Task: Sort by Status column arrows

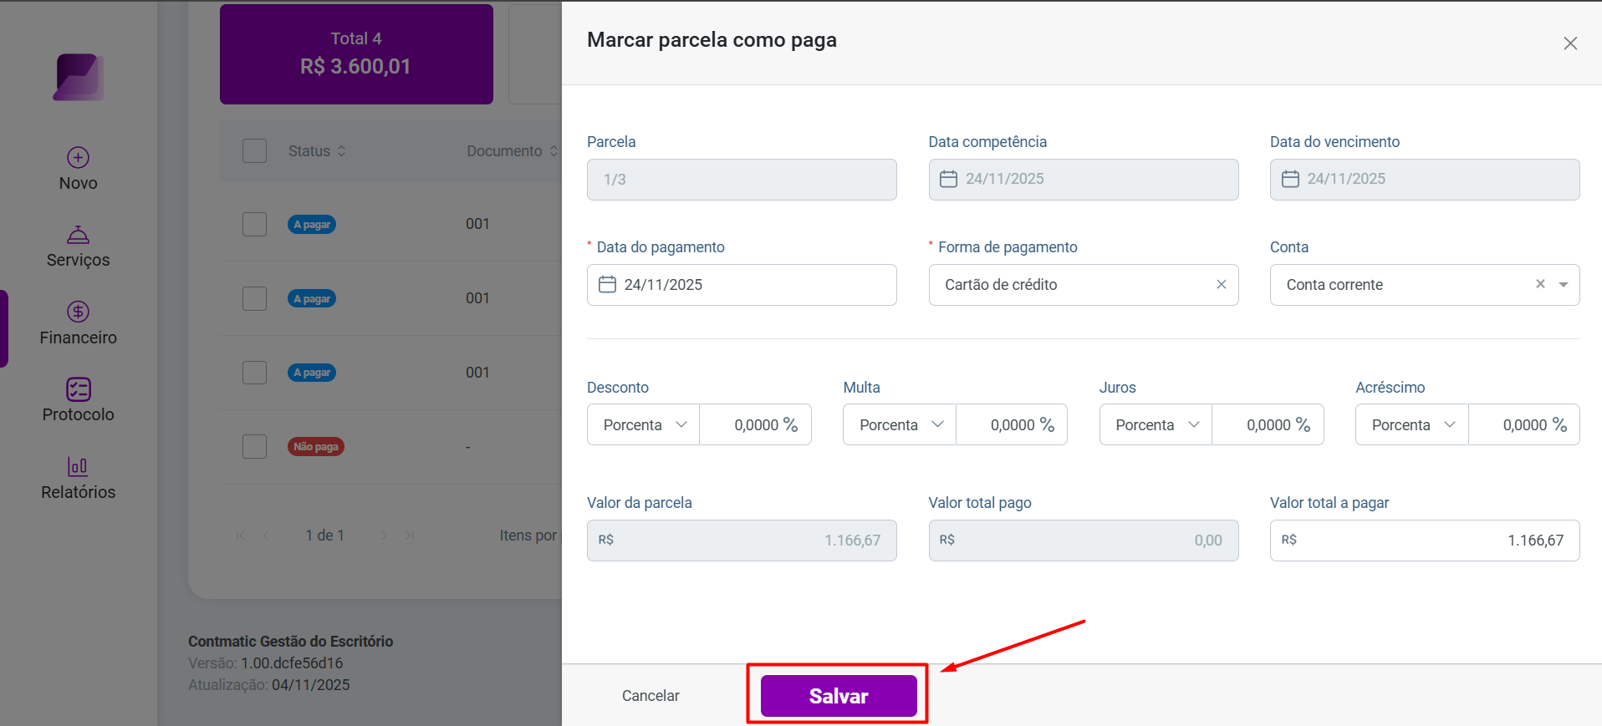Action: tap(341, 151)
